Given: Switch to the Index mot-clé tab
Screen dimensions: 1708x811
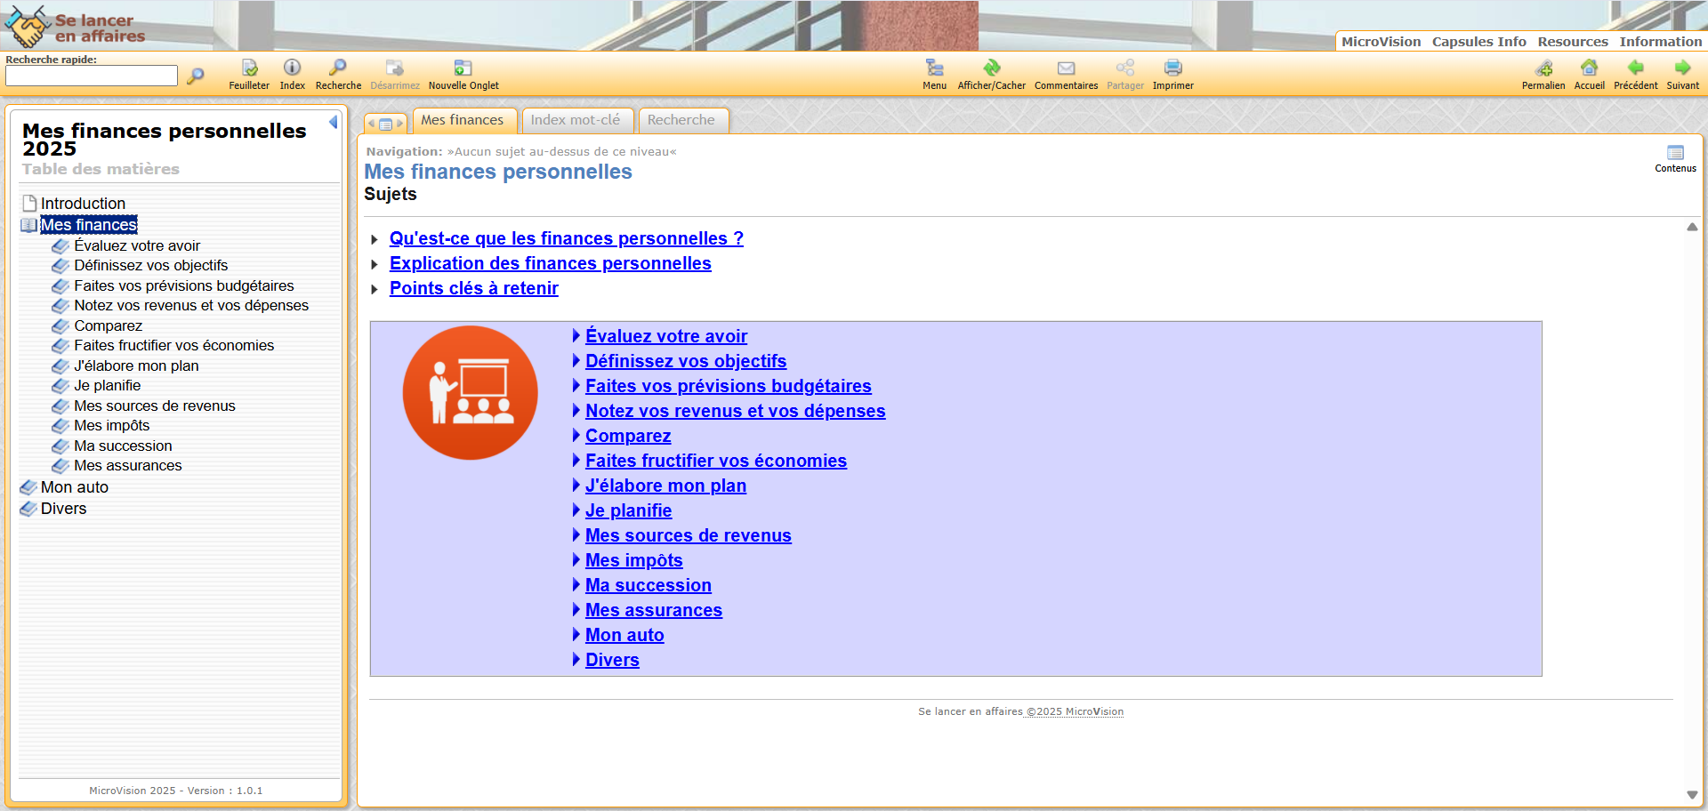Looking at the screenshot, I should [576, 120].
